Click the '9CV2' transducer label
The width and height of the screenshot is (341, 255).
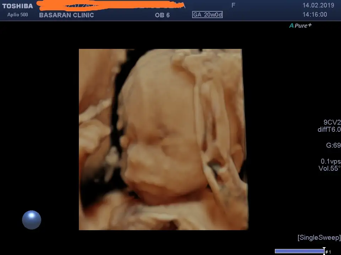coord(332,122)
